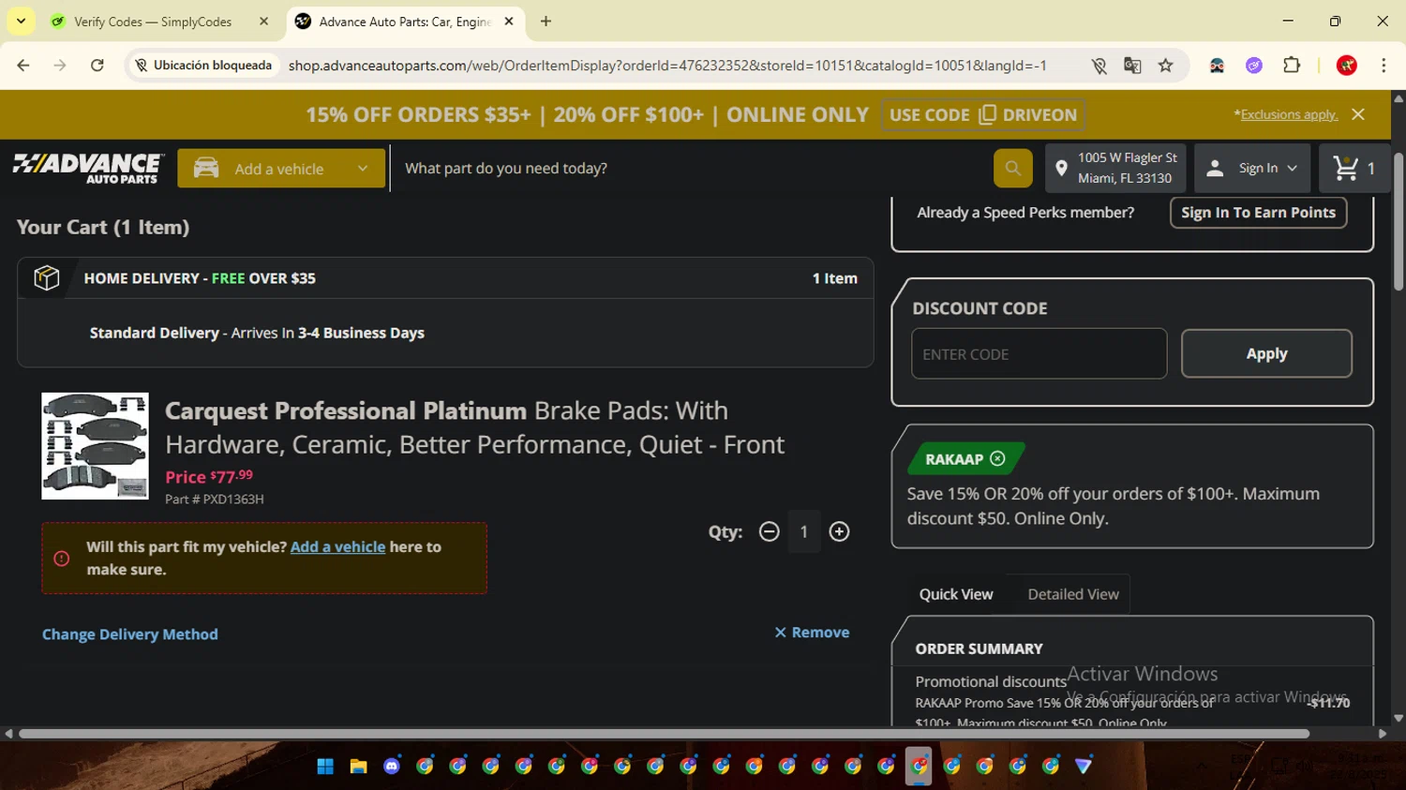Open Chrome's three-dot menu
1406x790 pixels.
1384,66
